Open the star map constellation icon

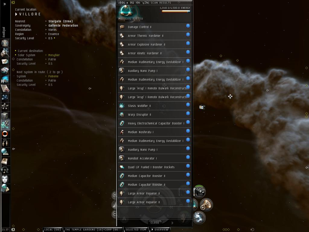click(x=5, y=98)
